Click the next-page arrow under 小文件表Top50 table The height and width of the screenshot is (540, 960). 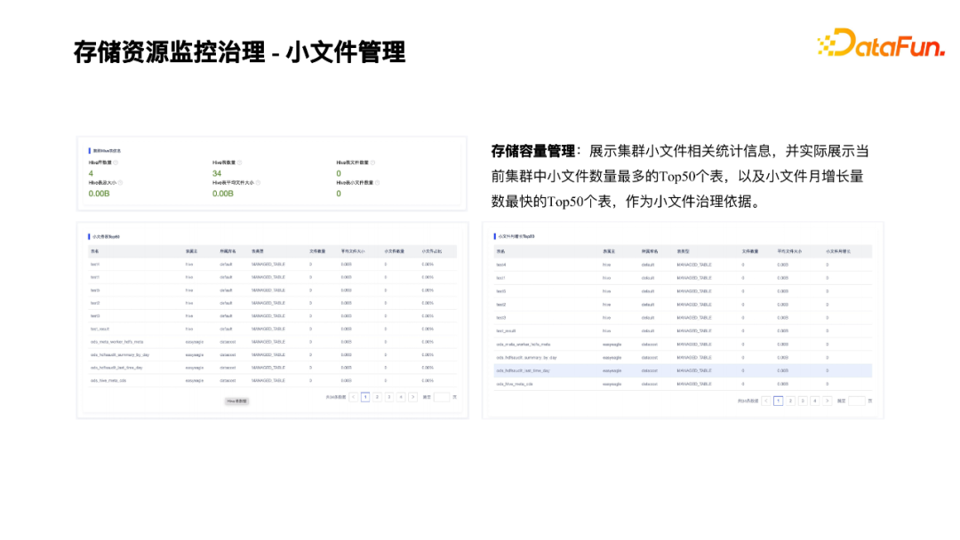pos(412,396)
